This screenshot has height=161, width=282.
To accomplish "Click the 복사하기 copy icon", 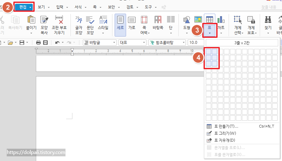I will (15, 20).
